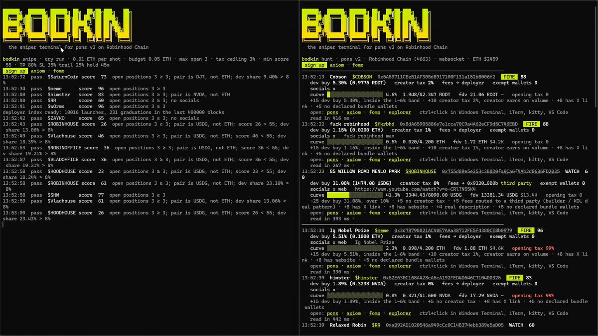This screenshot has width=598, height=336.
Task: Select the $fkrbhd ticker in the hunt pane
Action: [x=384, y=124]
